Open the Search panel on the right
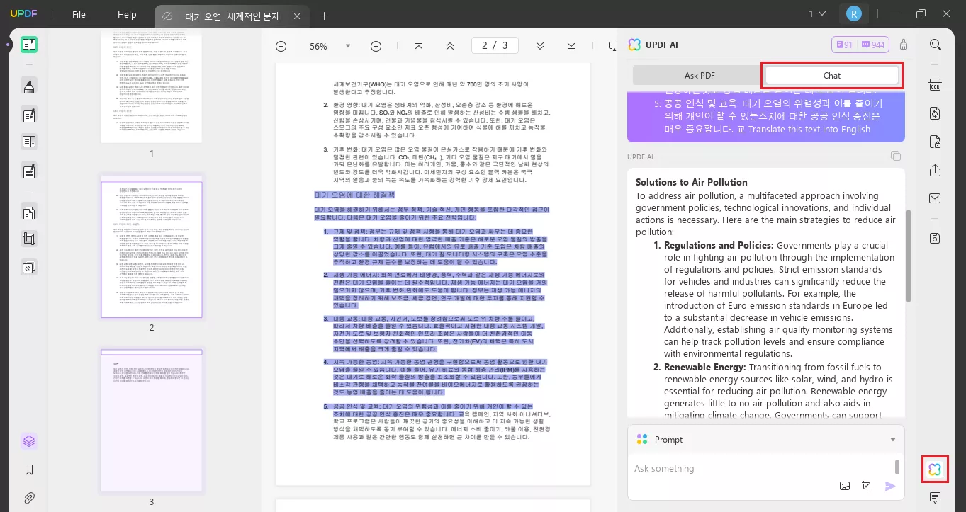This screenshot has width=966, height=512. pos(935,44)
